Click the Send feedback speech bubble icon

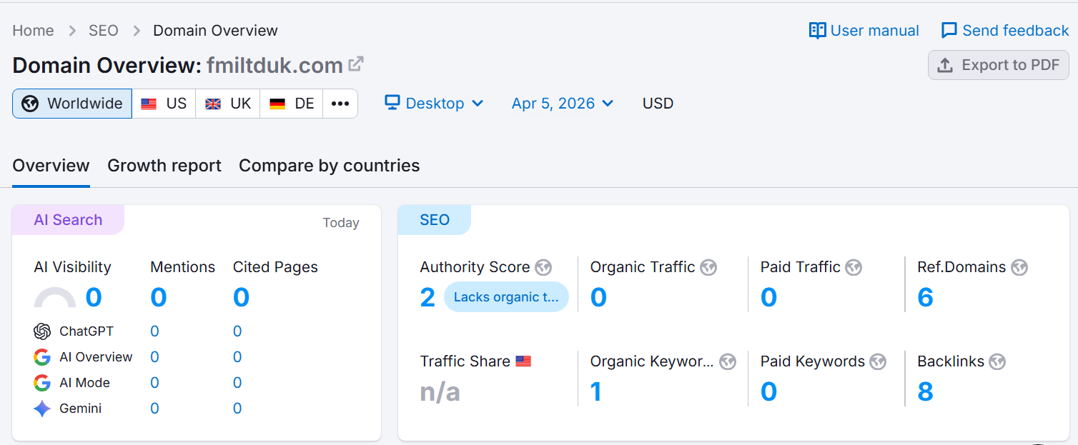(949, 31)
